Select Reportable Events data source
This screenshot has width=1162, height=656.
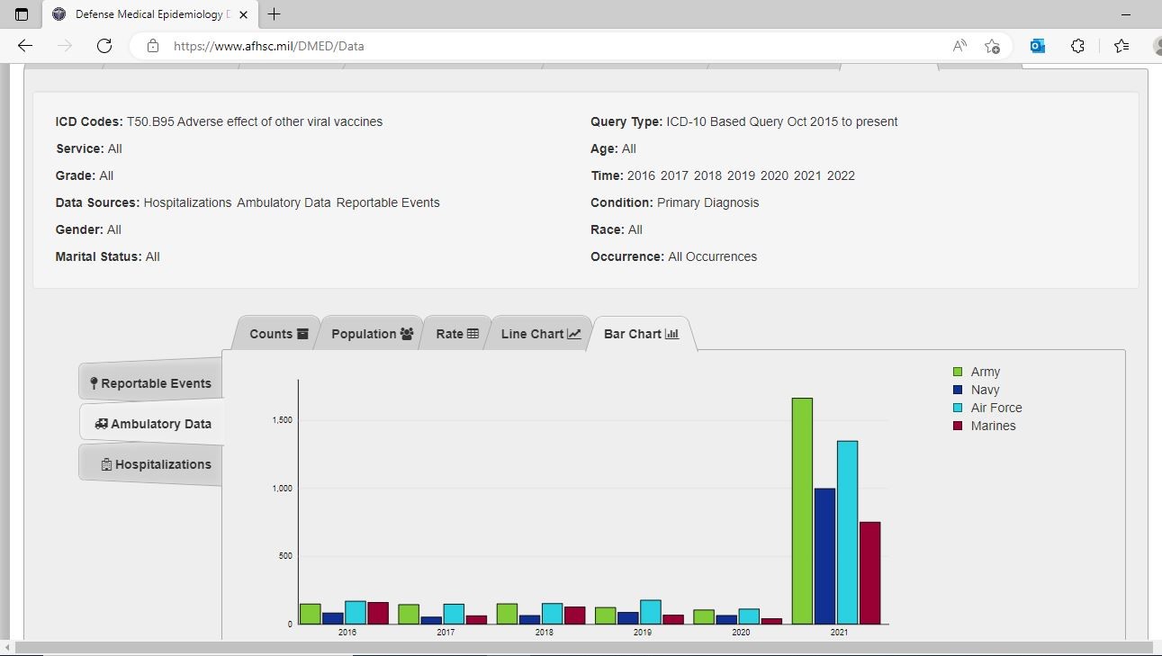pyautogui.click(x=150, y=383)
